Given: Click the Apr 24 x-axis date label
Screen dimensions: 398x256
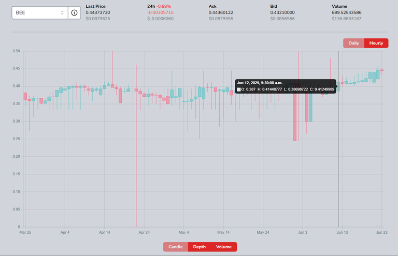Looking at the screenshot, I should pyautogui.click(x=144, y=232).
